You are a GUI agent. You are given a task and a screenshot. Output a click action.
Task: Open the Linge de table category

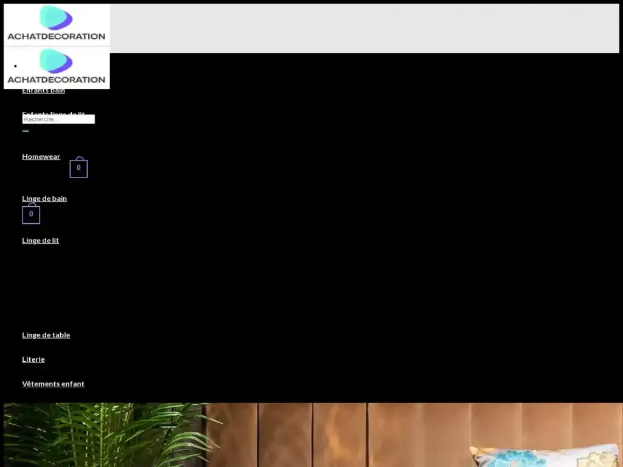click(46, 335)
